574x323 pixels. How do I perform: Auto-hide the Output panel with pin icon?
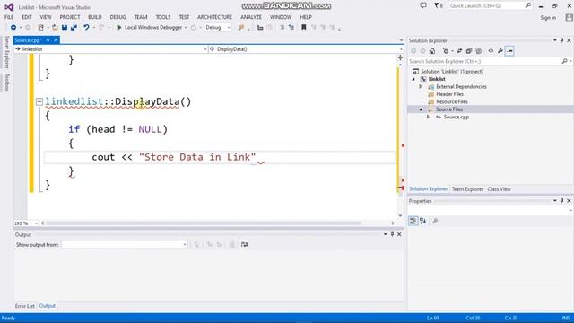392,234
